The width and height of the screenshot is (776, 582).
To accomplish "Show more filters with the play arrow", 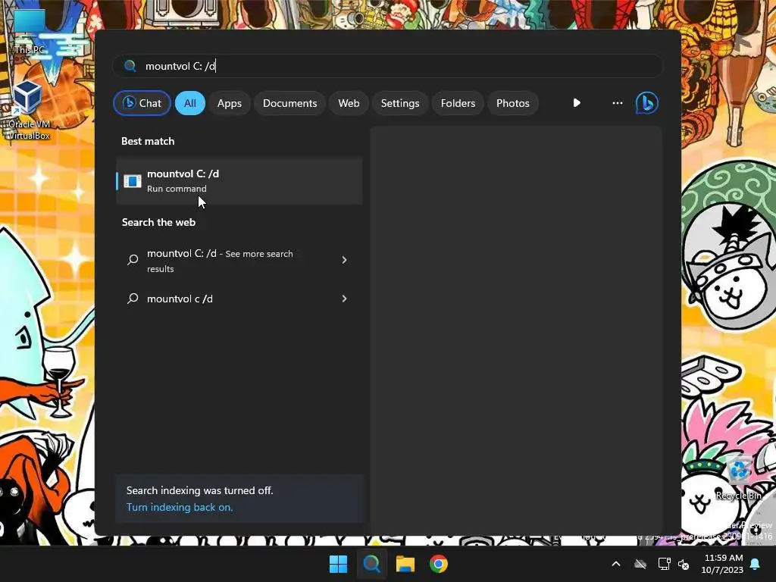I will pyautogui.click(x=577, y=103).
